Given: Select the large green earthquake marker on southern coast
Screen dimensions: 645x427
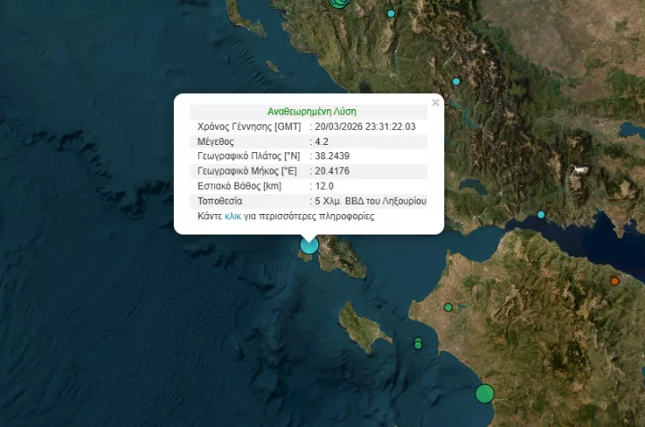Looking at the screenshot, I should coord(485,393).
